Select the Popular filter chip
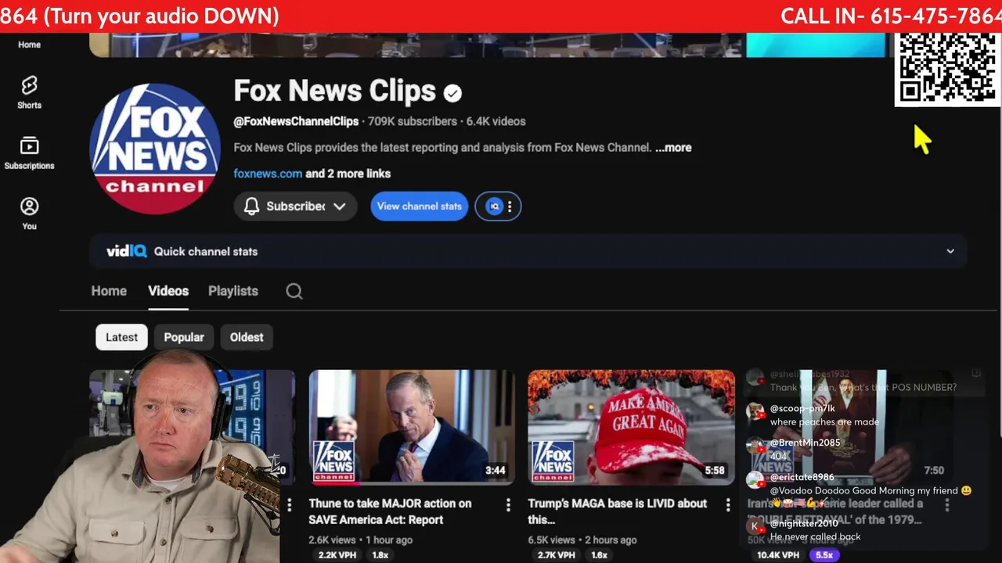Viewport: 1002px width, 563px height. pos(184,337)
